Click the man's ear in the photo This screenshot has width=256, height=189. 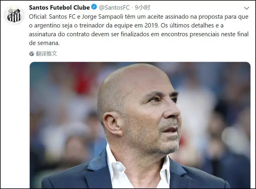(113, 124)
